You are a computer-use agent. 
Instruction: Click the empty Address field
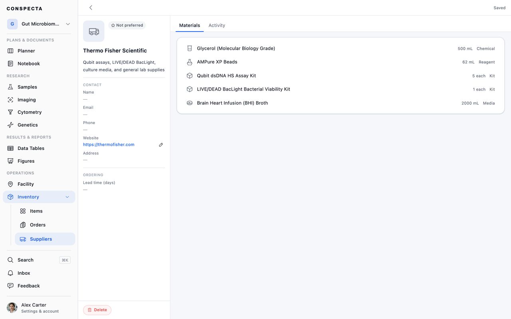point(124,160)
